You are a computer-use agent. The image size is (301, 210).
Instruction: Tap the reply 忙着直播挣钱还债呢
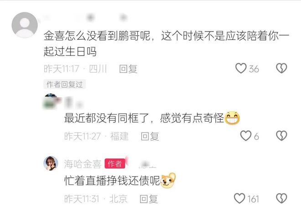120,180
